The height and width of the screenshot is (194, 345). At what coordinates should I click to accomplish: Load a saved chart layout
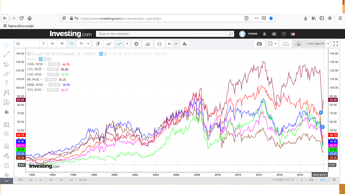(x=286, y=44)
